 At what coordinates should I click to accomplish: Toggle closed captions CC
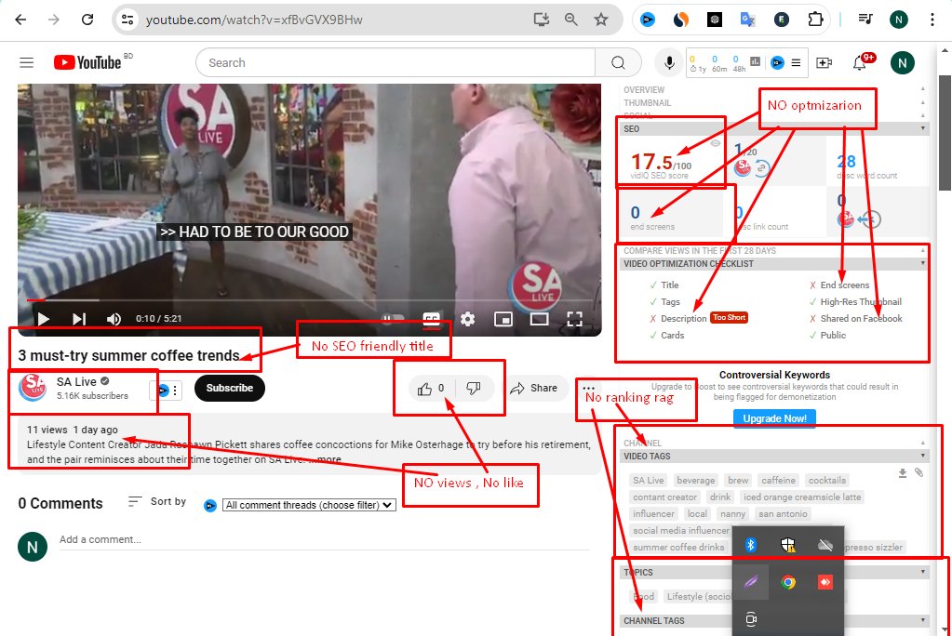431,319
